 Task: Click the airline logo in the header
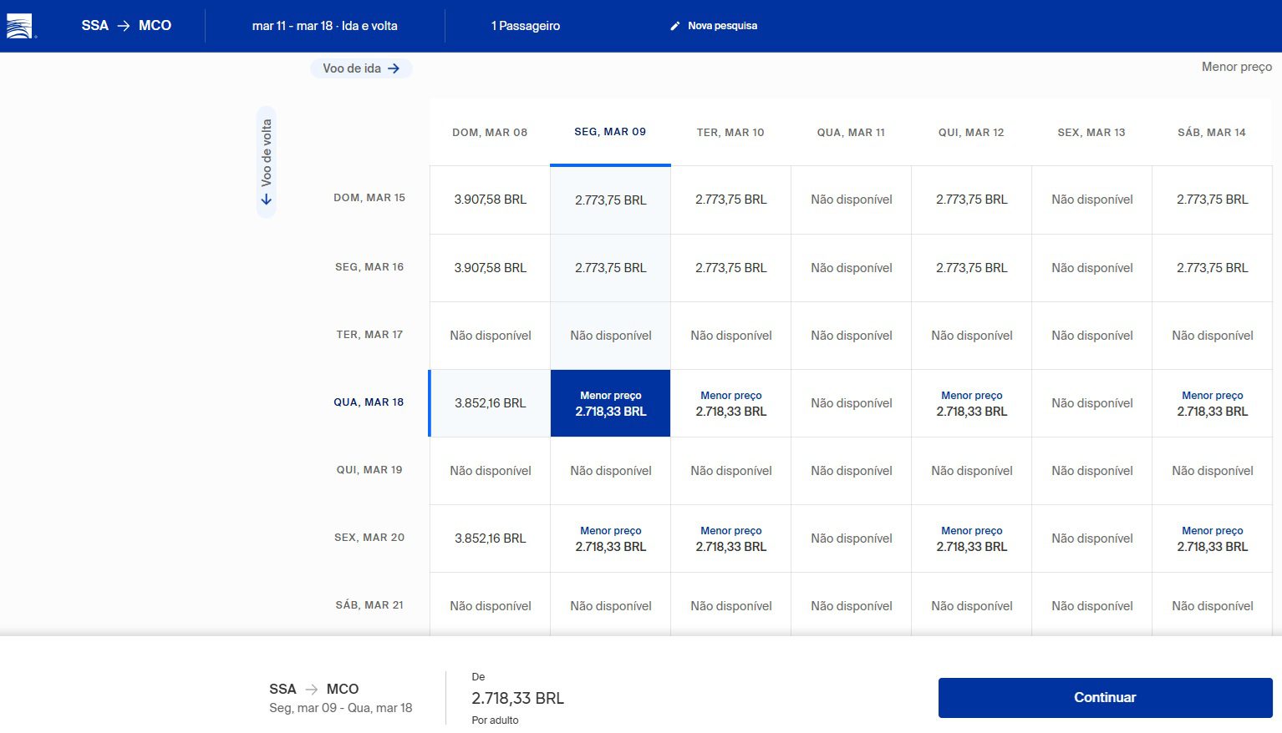[20, 27]
